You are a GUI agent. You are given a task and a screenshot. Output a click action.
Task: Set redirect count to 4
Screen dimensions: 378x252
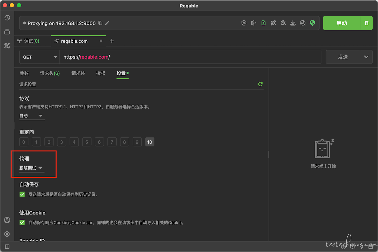[74, 142]
